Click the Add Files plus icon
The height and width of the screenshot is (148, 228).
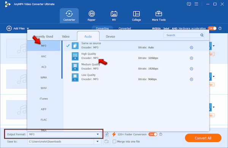pyautogui.click(x=9, y=29)
